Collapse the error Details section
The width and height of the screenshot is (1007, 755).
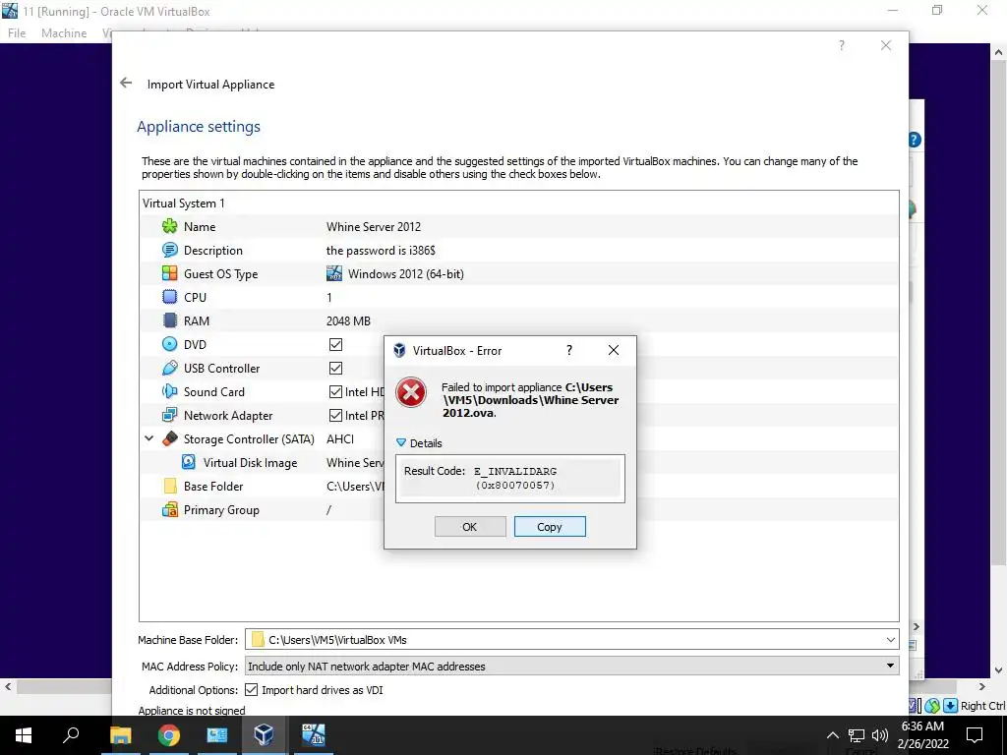[x=401, y=443]
